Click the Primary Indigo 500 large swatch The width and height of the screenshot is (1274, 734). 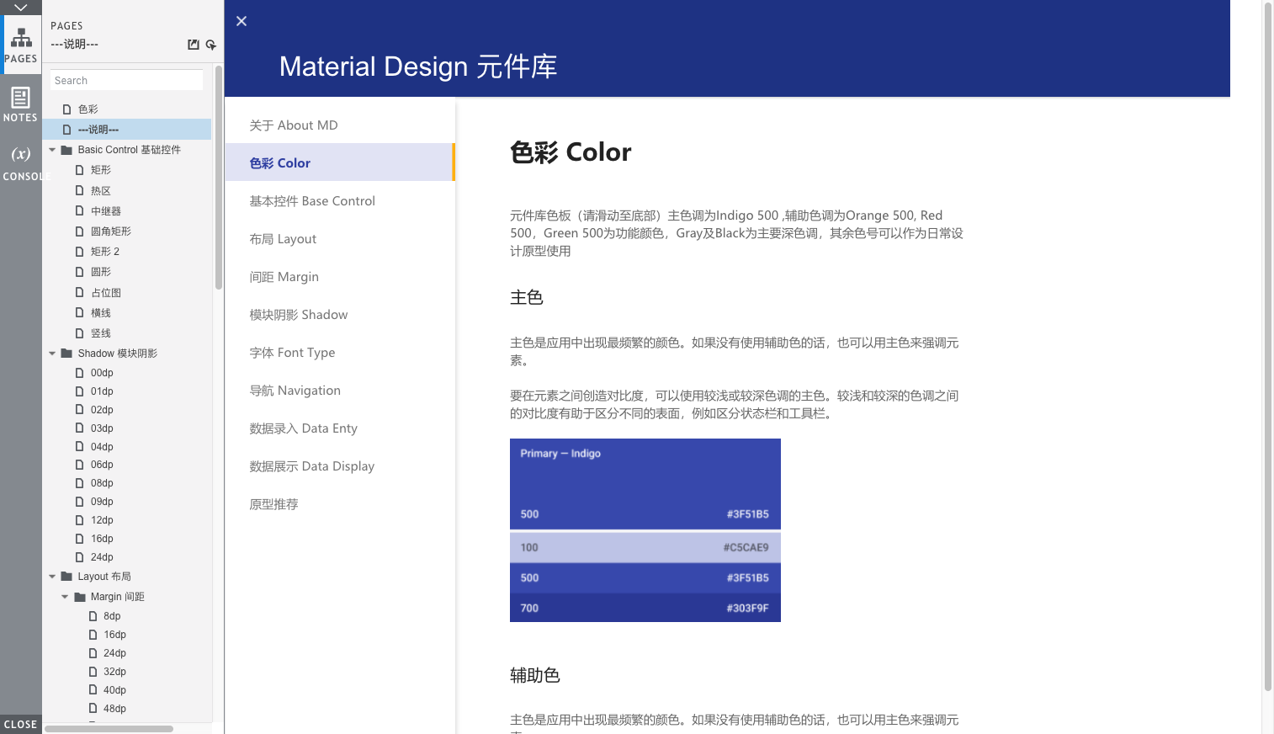coord(645,484)
